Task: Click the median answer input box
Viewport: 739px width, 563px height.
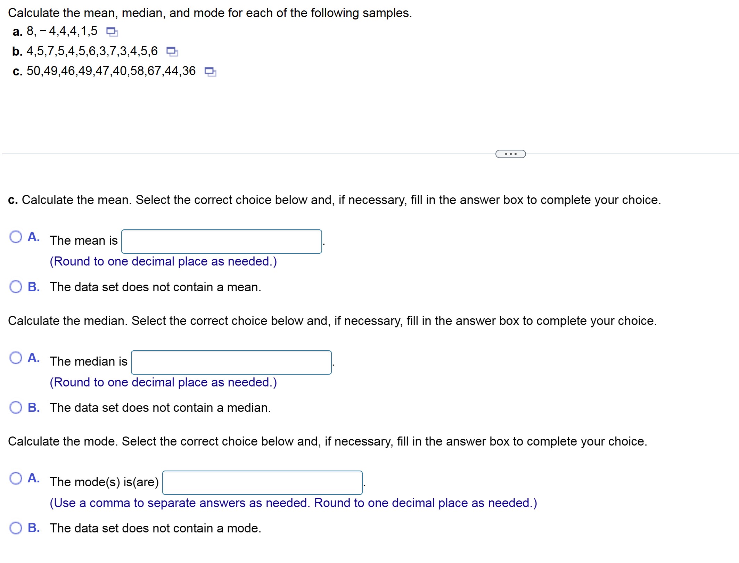Action: coord(231,362)
